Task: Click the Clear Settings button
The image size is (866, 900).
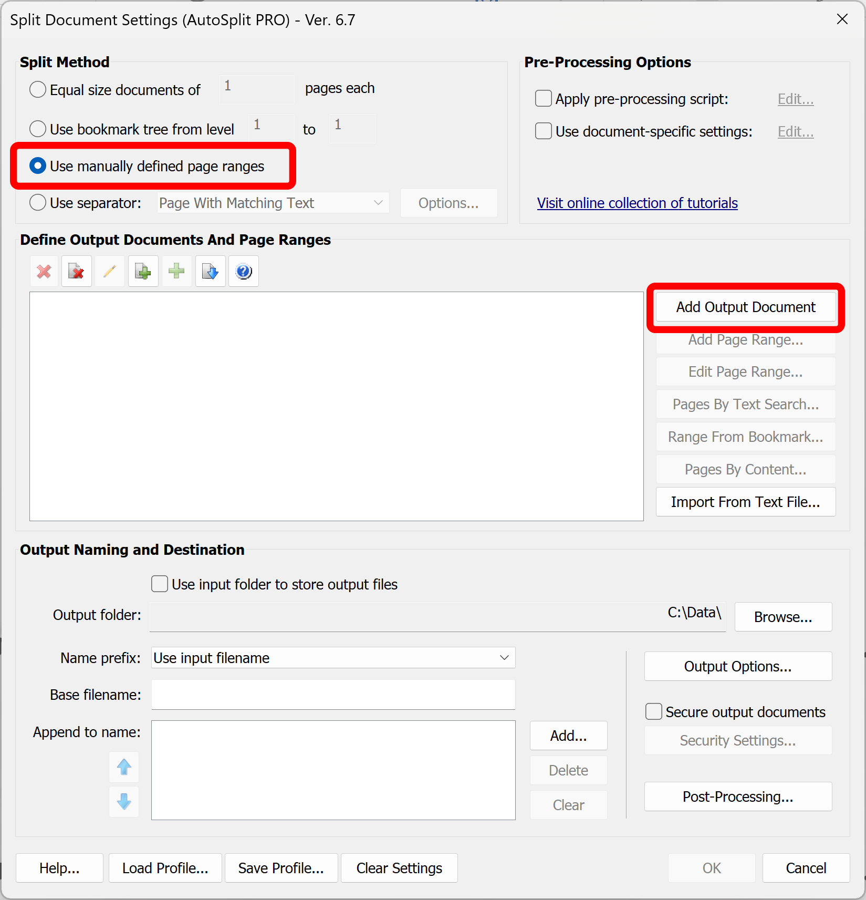Action: (399, 868)
